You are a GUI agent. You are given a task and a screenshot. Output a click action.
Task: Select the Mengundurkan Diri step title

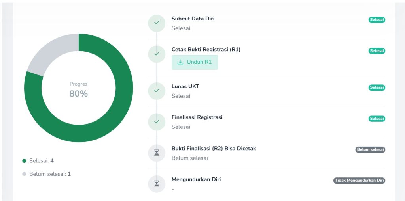(196, 179)
